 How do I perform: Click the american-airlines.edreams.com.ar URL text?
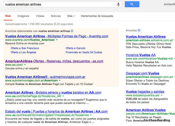149,40
